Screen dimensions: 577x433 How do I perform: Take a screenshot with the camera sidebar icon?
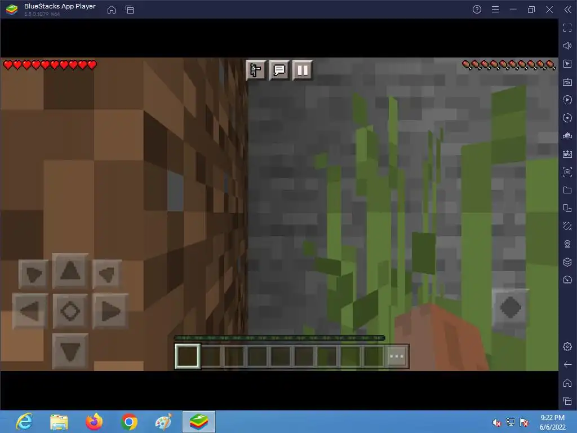click(x=567, y=172)
